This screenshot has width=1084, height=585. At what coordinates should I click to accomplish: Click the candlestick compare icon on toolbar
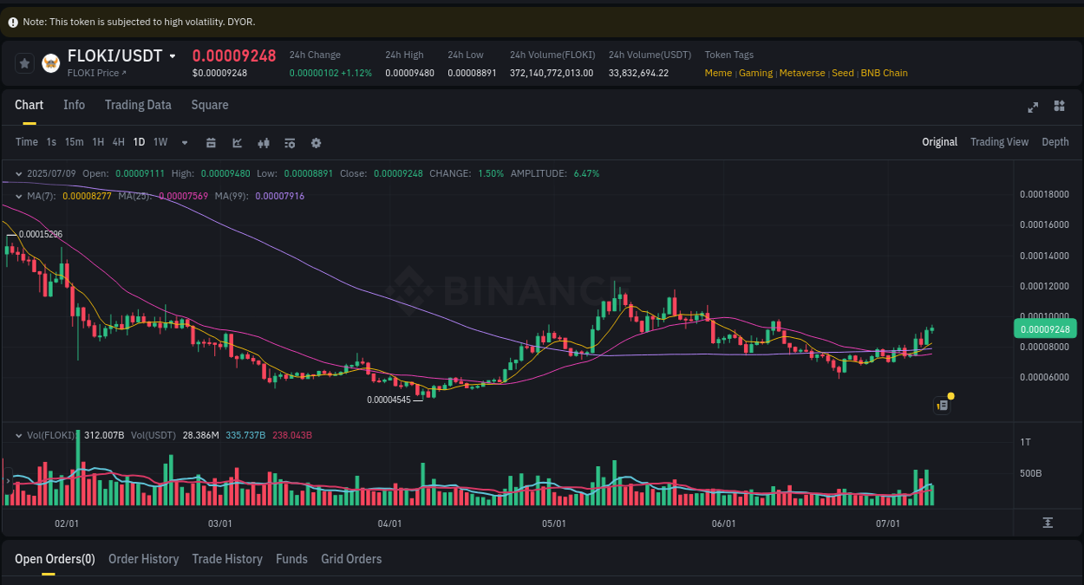(x=264, y=142)
